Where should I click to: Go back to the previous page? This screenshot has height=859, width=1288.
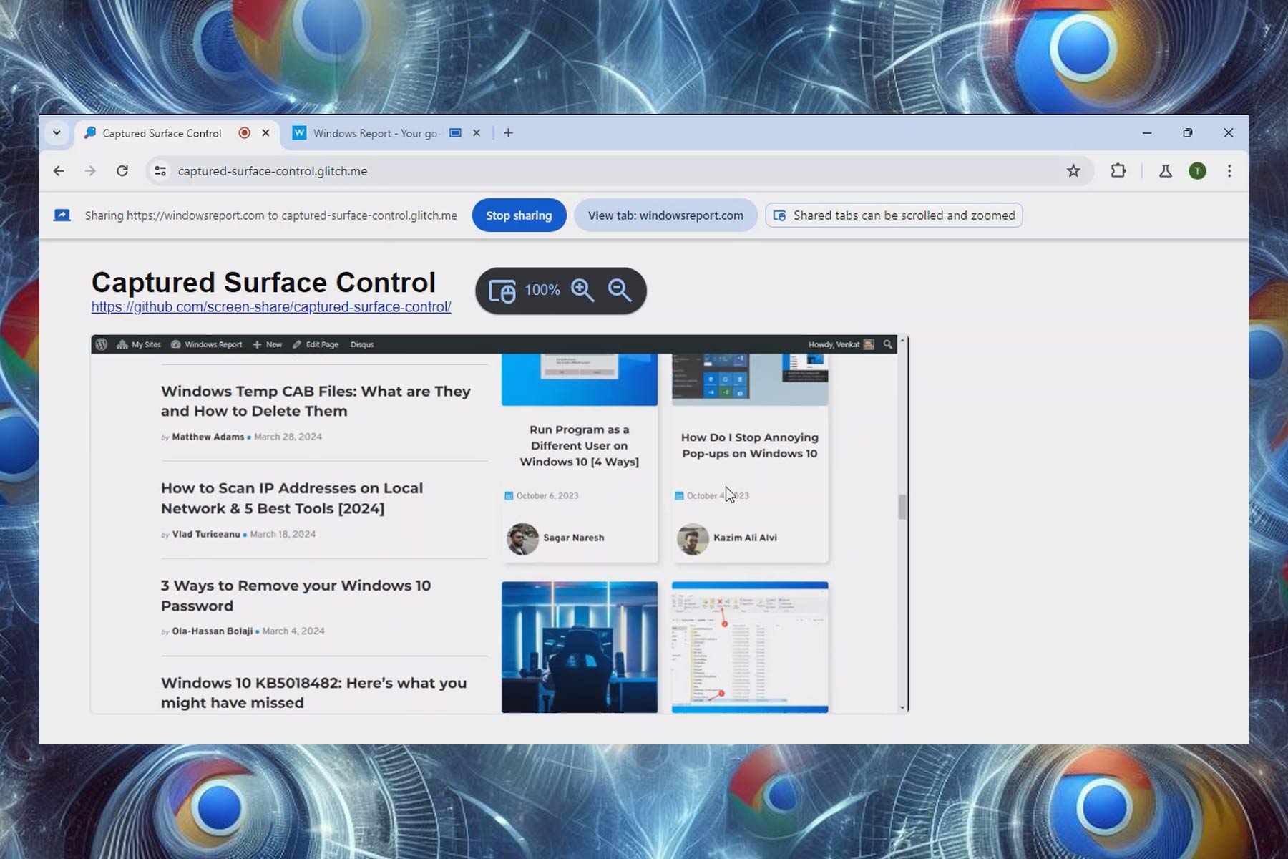(x=59, y=171)
